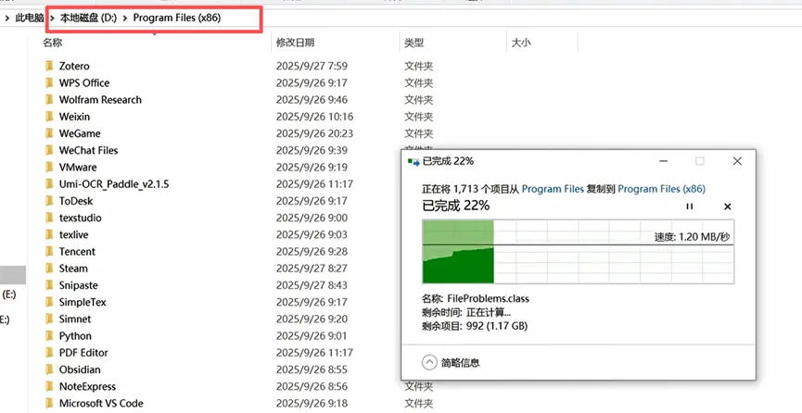Select the texlive folder icon
Screen dimensions: 802x413
click(50, 234)
